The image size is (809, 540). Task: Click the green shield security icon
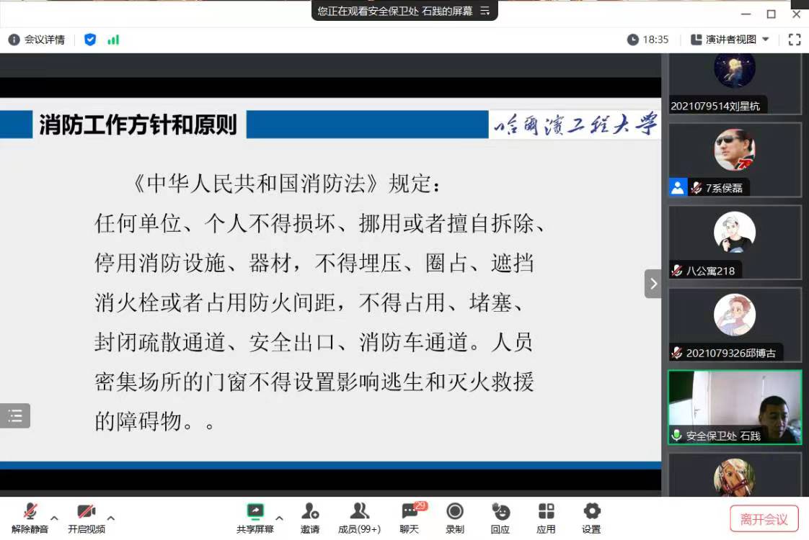pos(90,40)
